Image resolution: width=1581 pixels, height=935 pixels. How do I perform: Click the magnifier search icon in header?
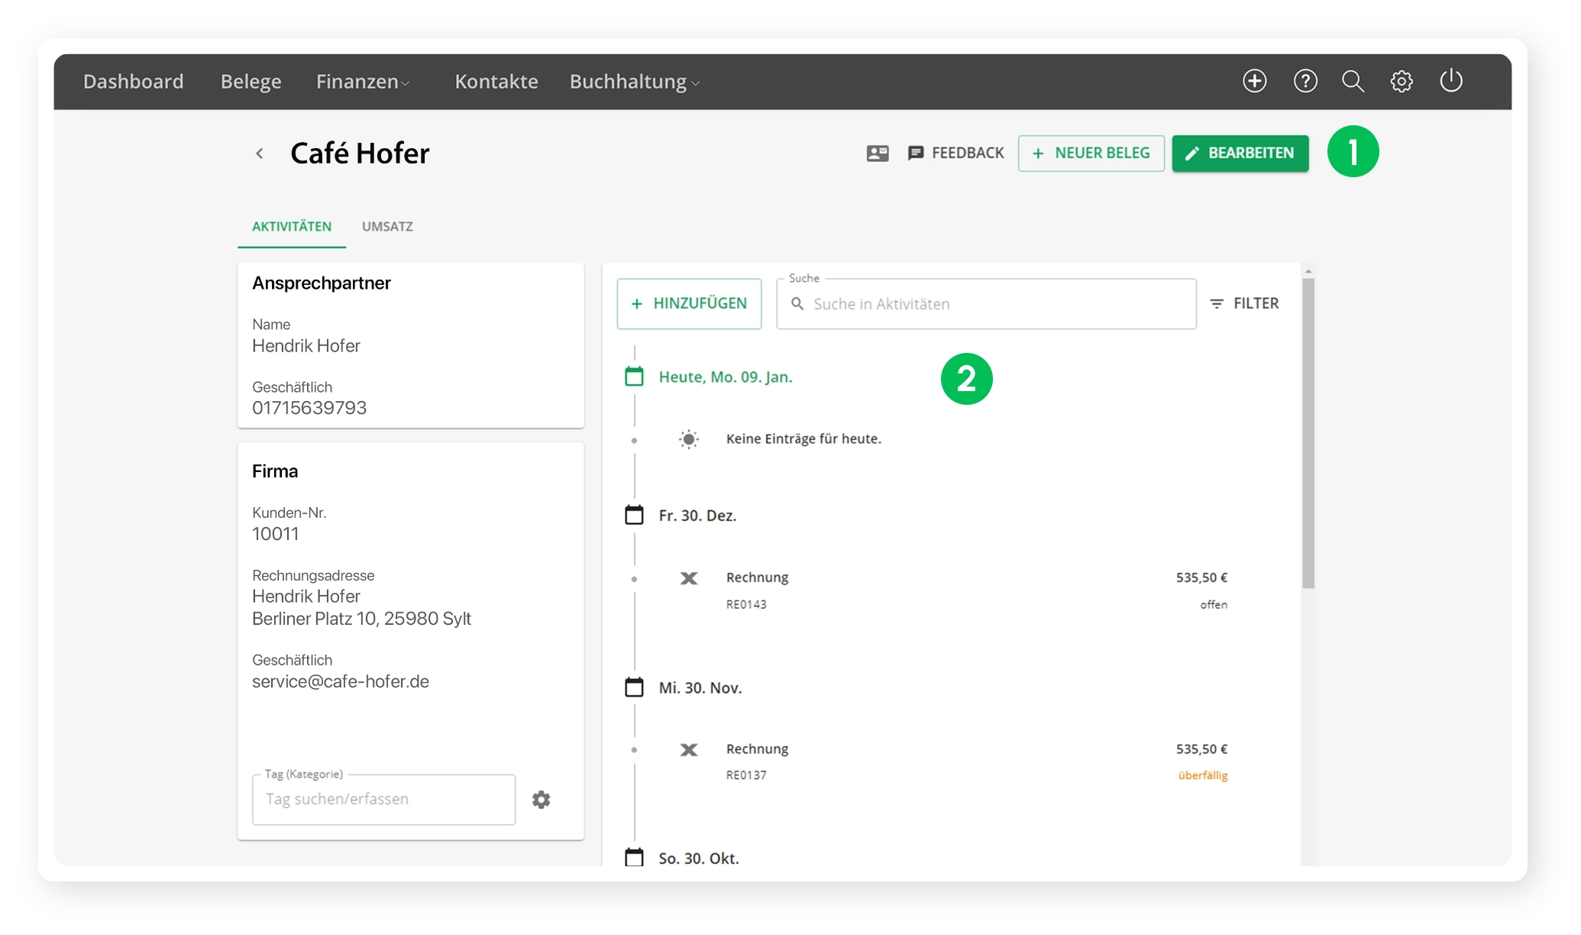point(1353,81)
